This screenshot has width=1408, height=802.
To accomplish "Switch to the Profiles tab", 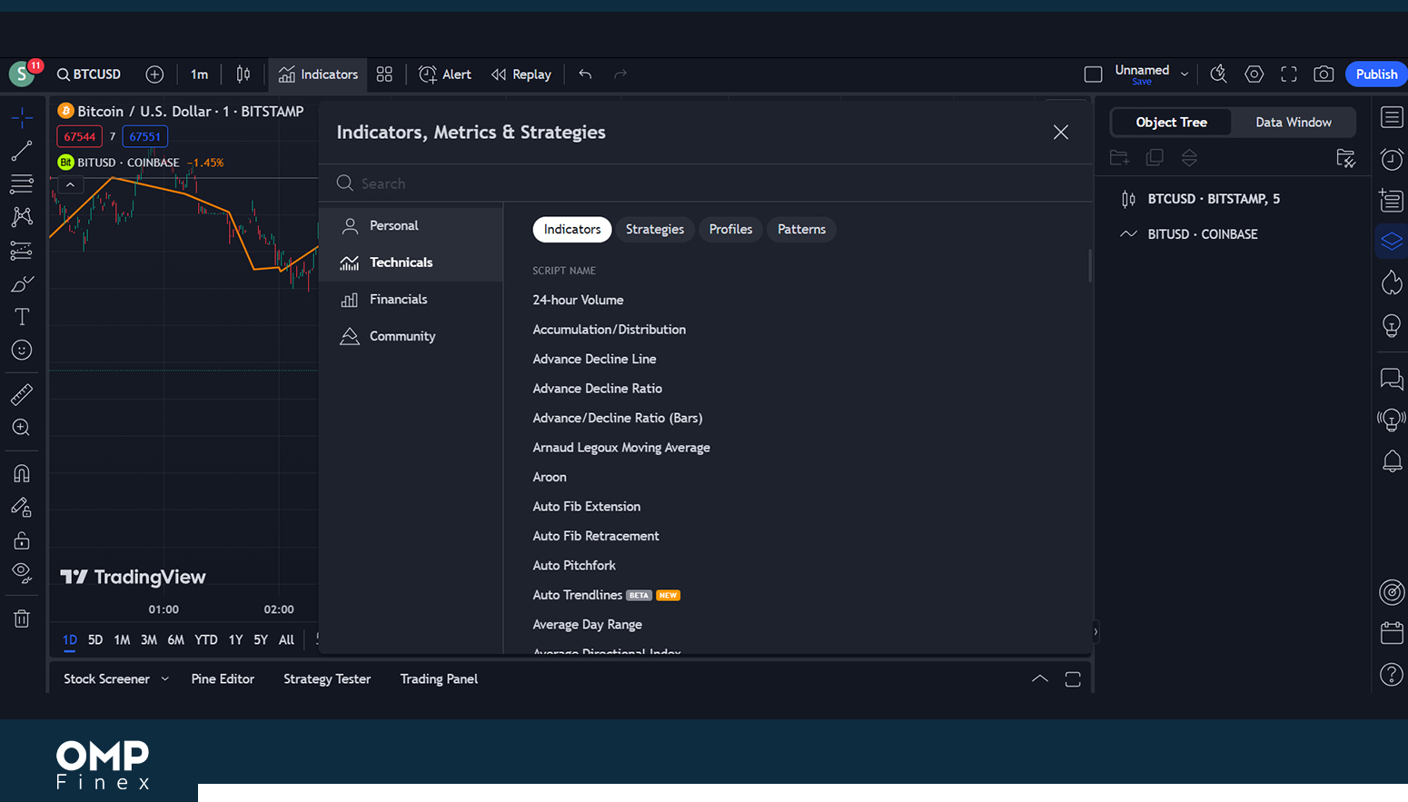I will click(x=730, y=230).
